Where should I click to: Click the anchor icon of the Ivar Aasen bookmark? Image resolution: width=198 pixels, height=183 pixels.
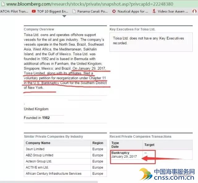(154, 11)
